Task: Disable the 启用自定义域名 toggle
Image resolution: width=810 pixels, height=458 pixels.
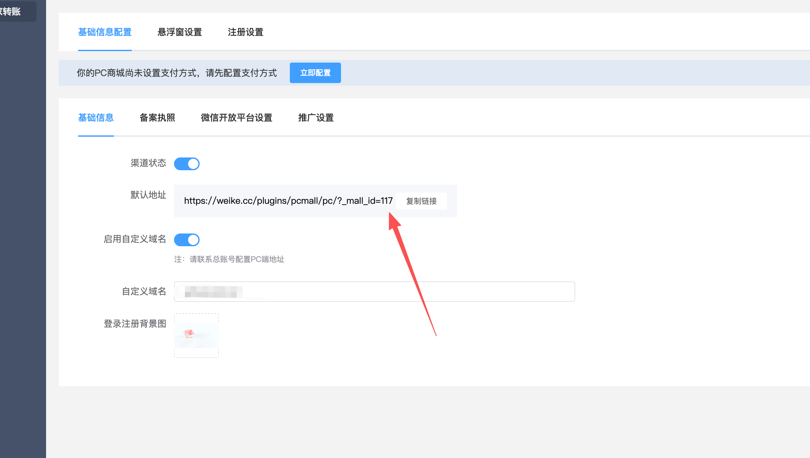Action: point(187,240)
